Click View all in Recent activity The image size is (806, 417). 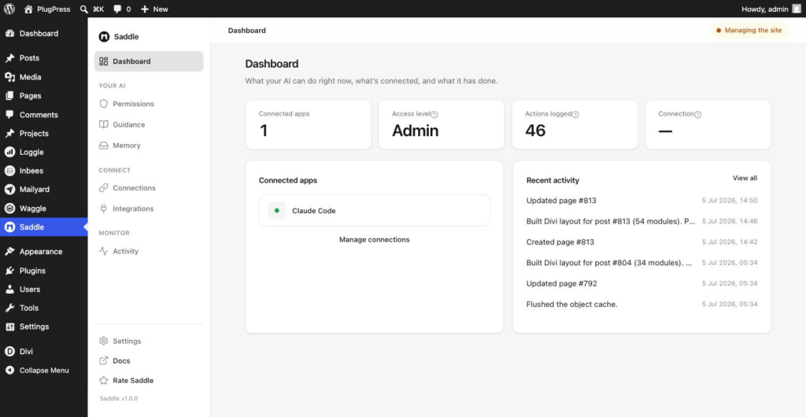[x=745, y=178]
